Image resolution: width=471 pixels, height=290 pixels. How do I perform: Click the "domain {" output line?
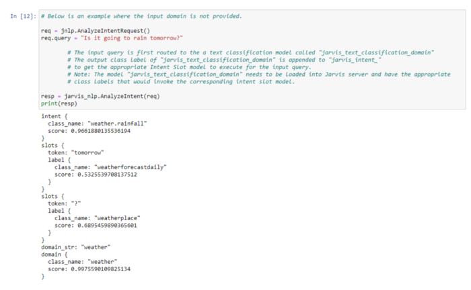click(54, 254)
